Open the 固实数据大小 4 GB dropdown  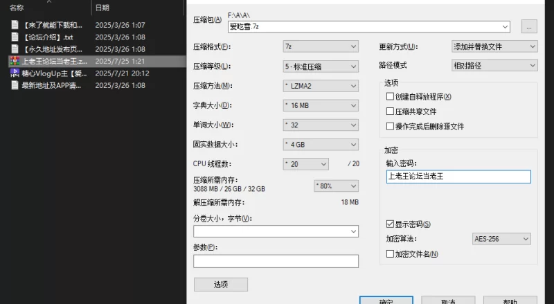(x=321, y=145)
